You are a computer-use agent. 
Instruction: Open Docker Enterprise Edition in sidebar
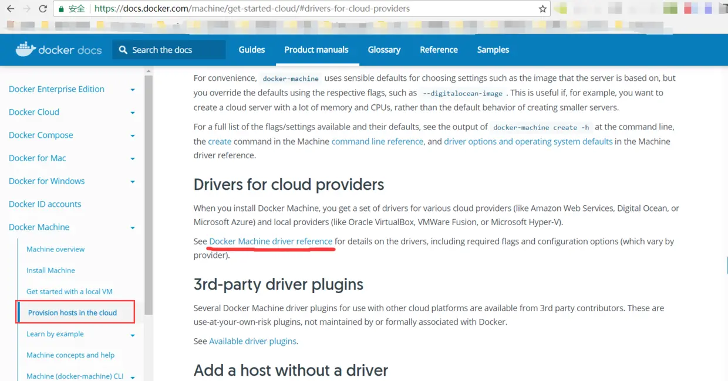pyautogui.click(x=56, y=89)
